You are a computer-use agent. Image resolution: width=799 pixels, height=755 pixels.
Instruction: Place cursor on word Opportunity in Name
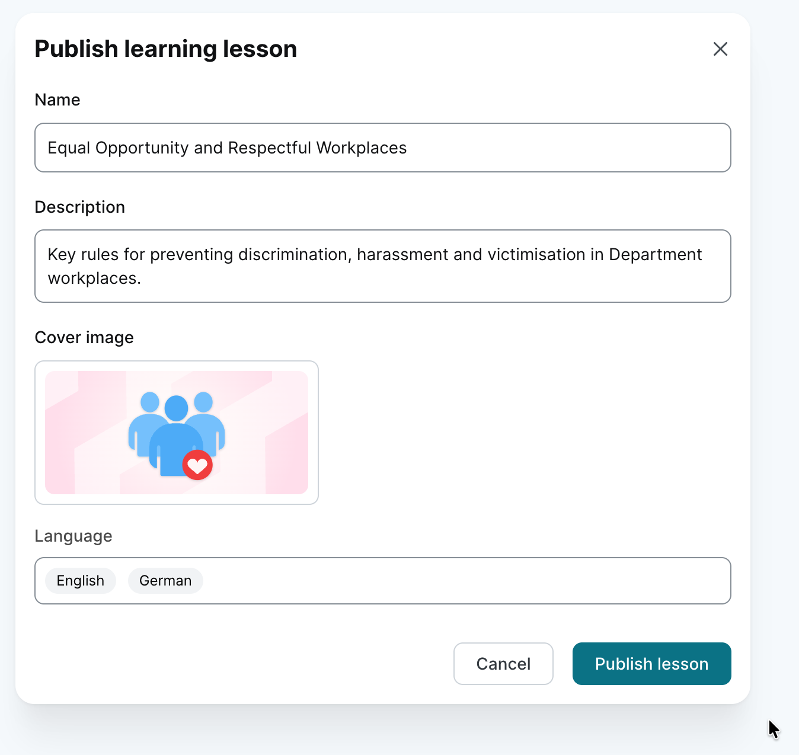[142, 148]
